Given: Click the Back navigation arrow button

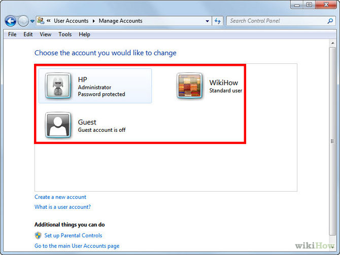Looking at the screenshot, I should 11,21.
